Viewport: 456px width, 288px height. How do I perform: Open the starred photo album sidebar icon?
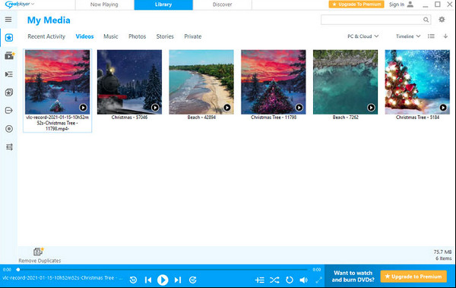(9, 92)
